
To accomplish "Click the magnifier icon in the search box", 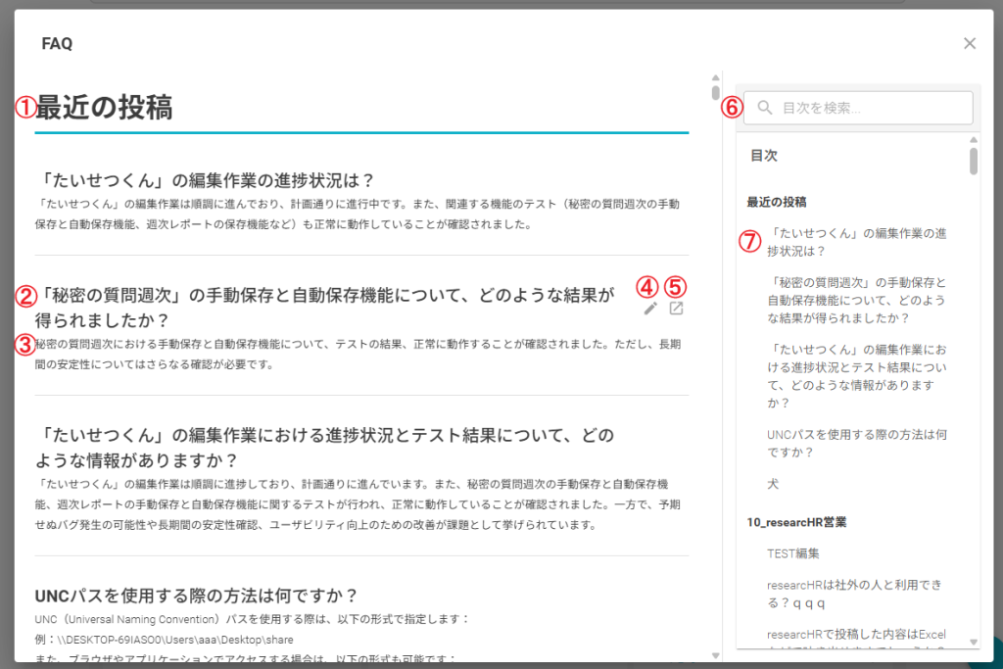I will coord(765,108).
